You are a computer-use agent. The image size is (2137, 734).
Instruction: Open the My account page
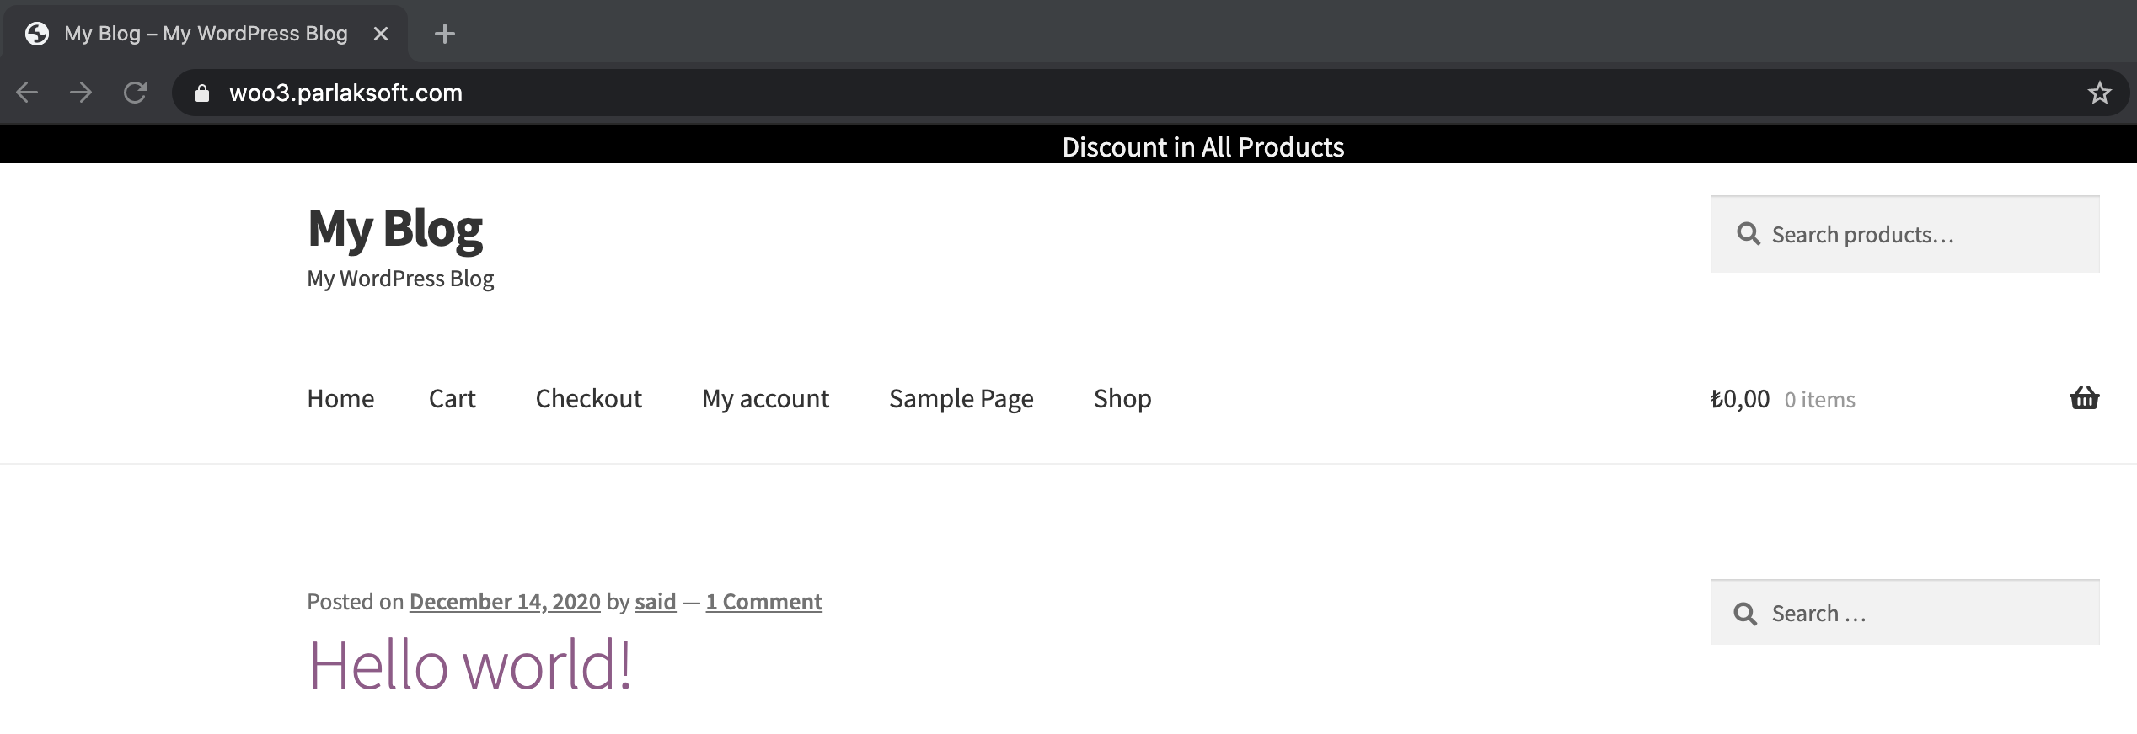tap(765, 398)
